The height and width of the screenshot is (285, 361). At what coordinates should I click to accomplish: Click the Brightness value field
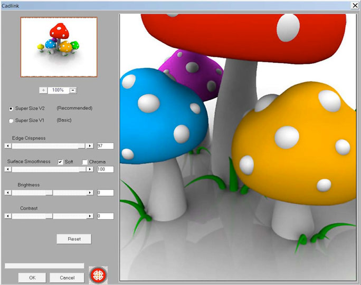click(105, 193)
